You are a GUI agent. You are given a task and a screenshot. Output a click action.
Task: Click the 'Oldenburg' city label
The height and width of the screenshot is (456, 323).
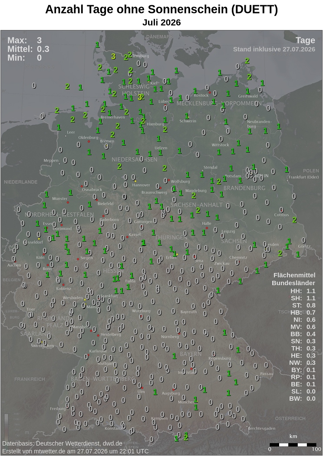coord(88,137)
